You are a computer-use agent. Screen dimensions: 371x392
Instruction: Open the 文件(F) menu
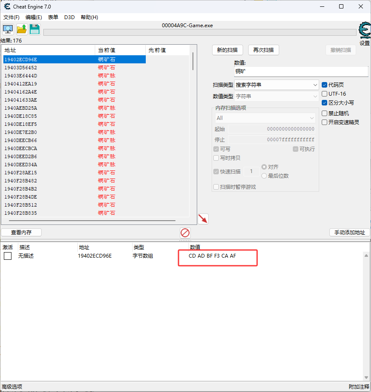point(11,17)
